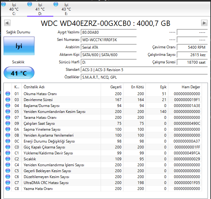Click status orb of Düzeltilemeyen Kesim Sayısı row
The height and width of the screenshot is (199, 211).
coord(8,177)
